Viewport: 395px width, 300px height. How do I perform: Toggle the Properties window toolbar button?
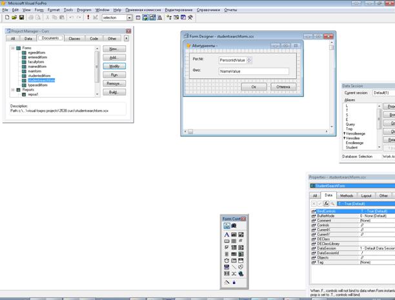click(153, 17)
